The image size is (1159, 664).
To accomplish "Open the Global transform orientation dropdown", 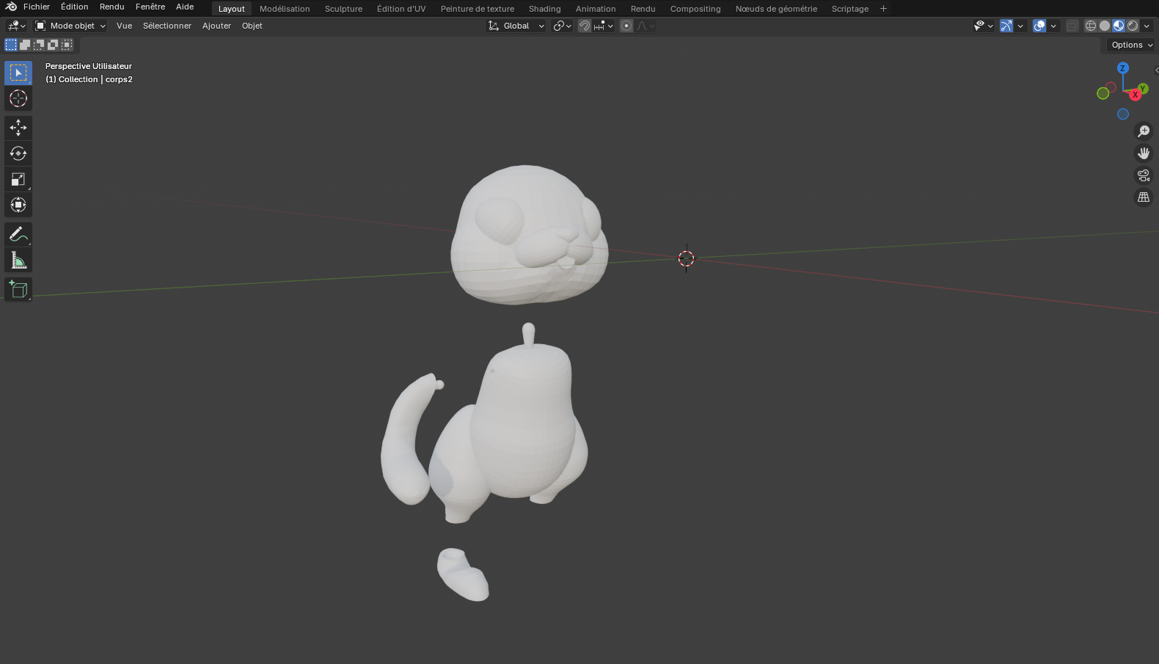I will click(x=516, y=26).
